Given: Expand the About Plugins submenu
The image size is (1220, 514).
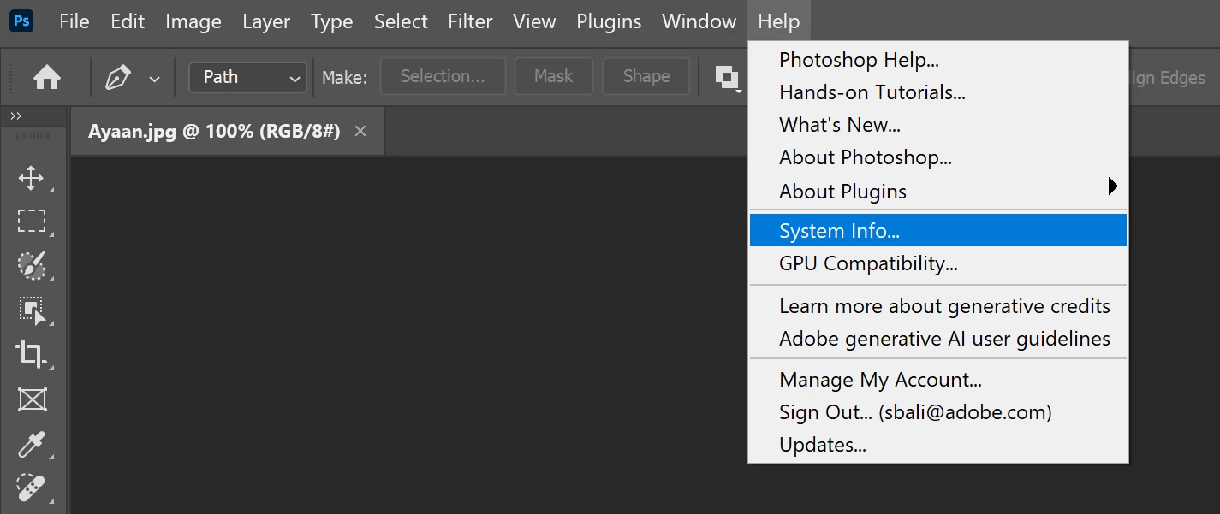Looking at the screenshot, I should pyautogui.click(x=938, y=191).
